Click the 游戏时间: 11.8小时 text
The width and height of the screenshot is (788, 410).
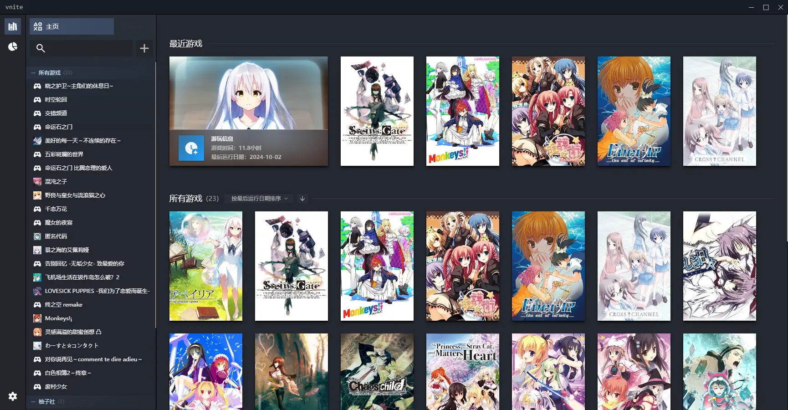pos(236,148)
